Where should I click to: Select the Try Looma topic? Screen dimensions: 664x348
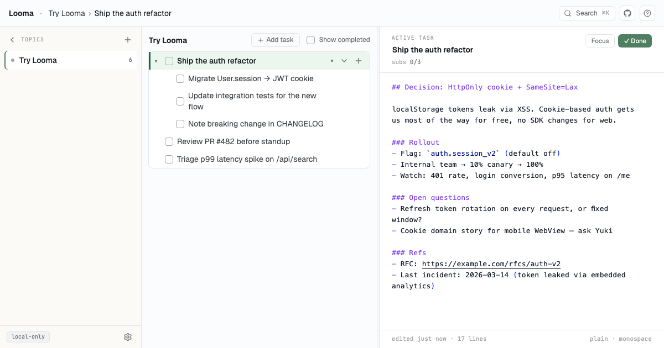click(71, 60)
